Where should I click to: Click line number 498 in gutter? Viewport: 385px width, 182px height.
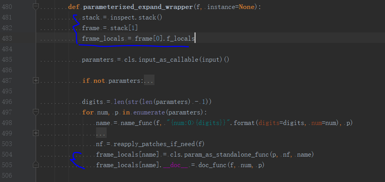coord(7,123)
